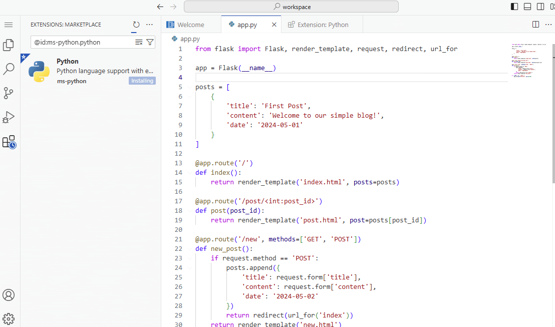This screenshot has width=555, height=327.
Task: Collapse the index function fold at line 14
Action: (190, 173)
